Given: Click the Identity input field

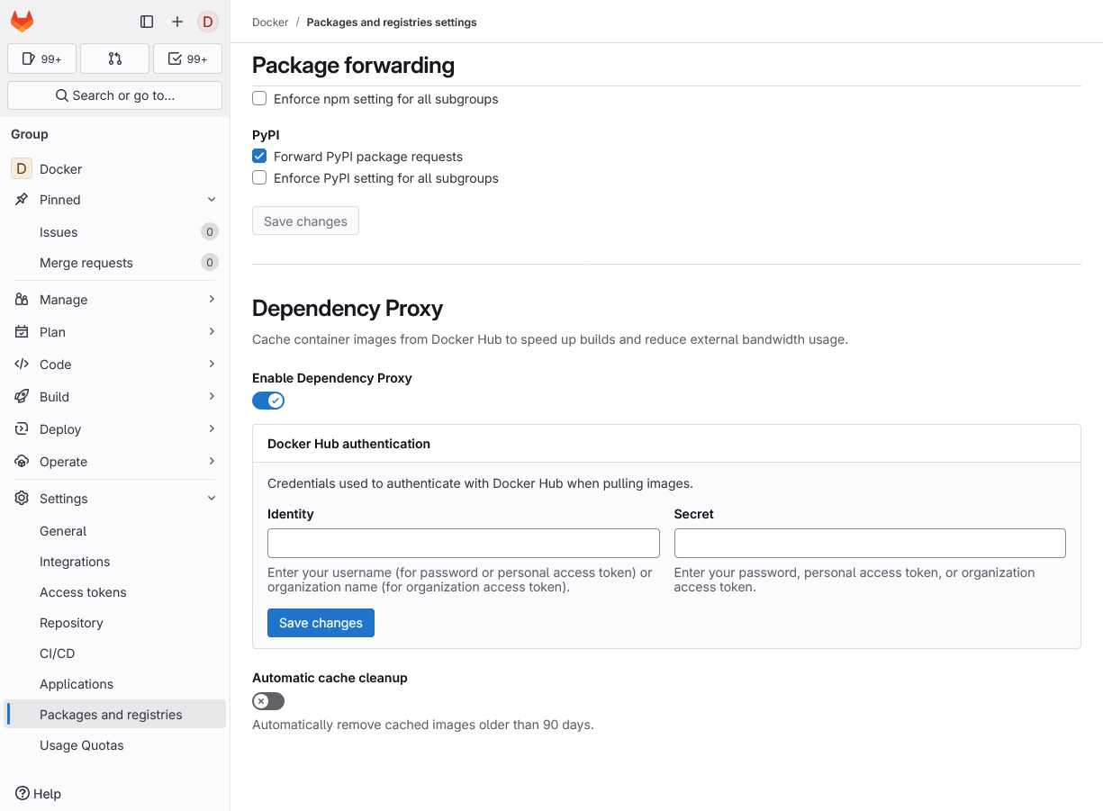Looking at the screenshot, I should pyautogui.click(x=463, y=543).
